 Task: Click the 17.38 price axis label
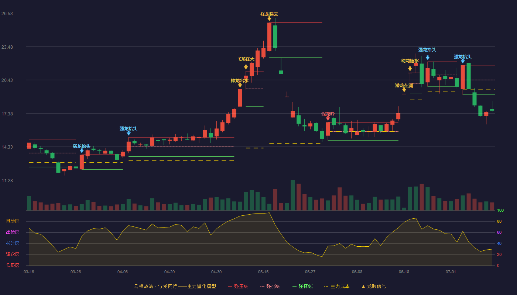click(7, 114)
